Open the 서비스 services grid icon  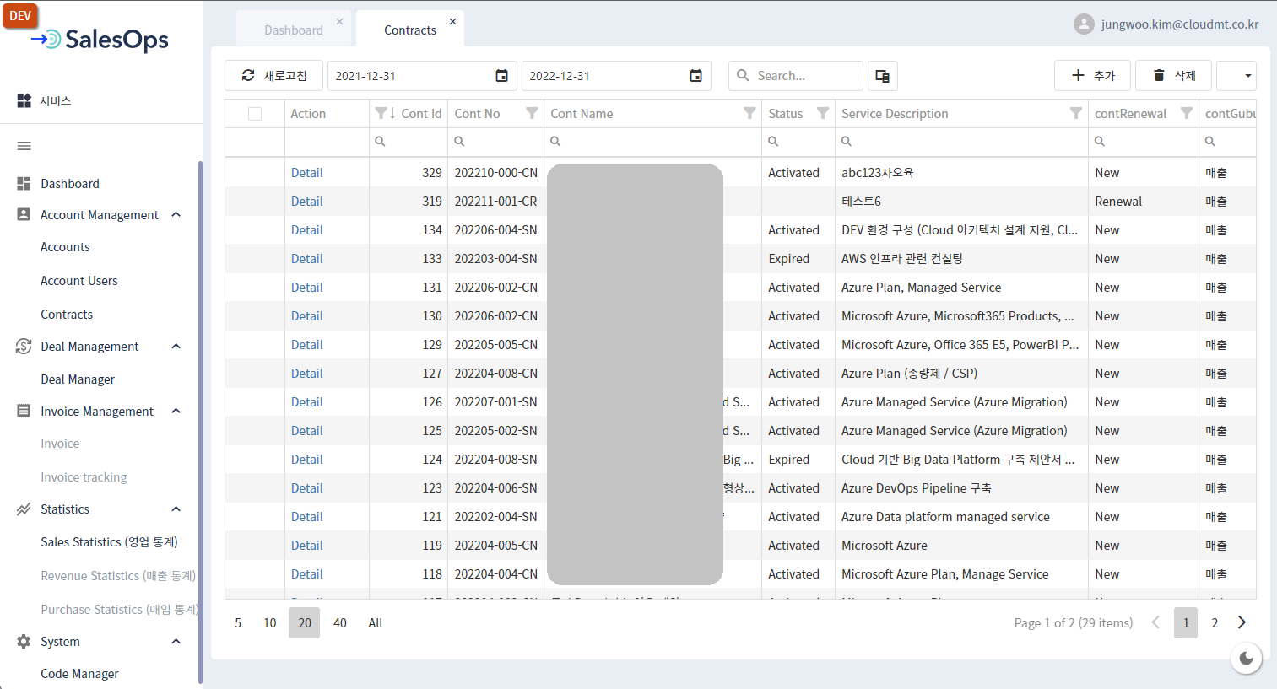(24, 100)
